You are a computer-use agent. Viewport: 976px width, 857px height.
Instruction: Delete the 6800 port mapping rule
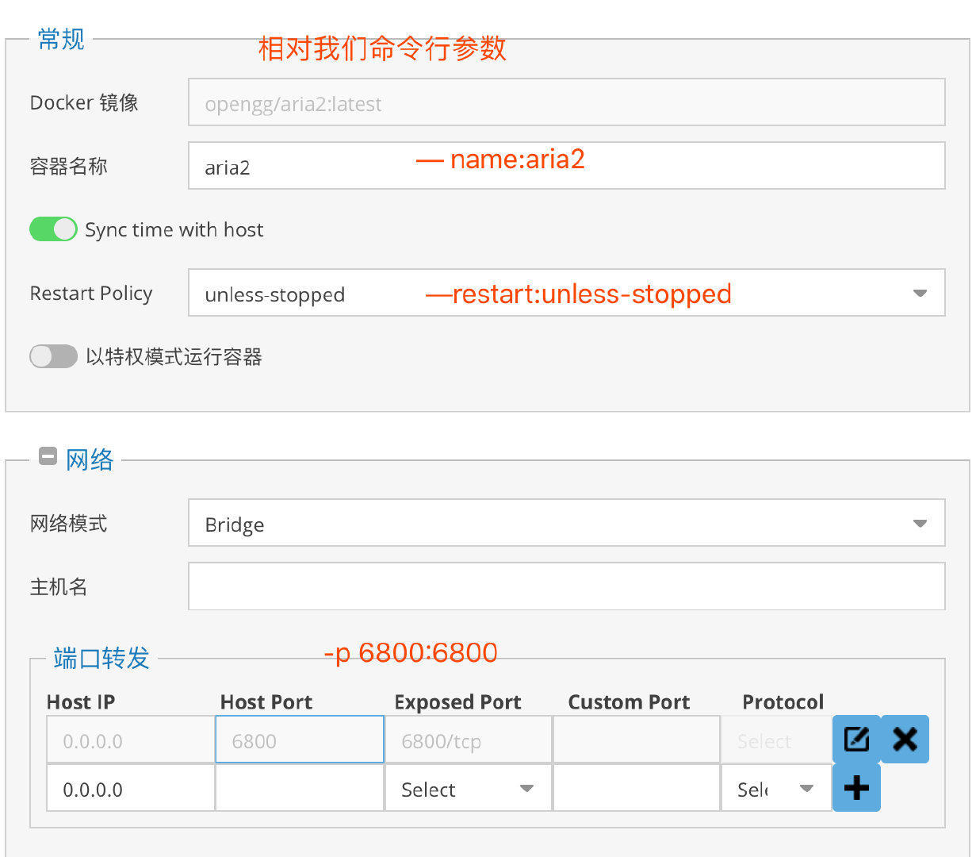pos(905,739)
